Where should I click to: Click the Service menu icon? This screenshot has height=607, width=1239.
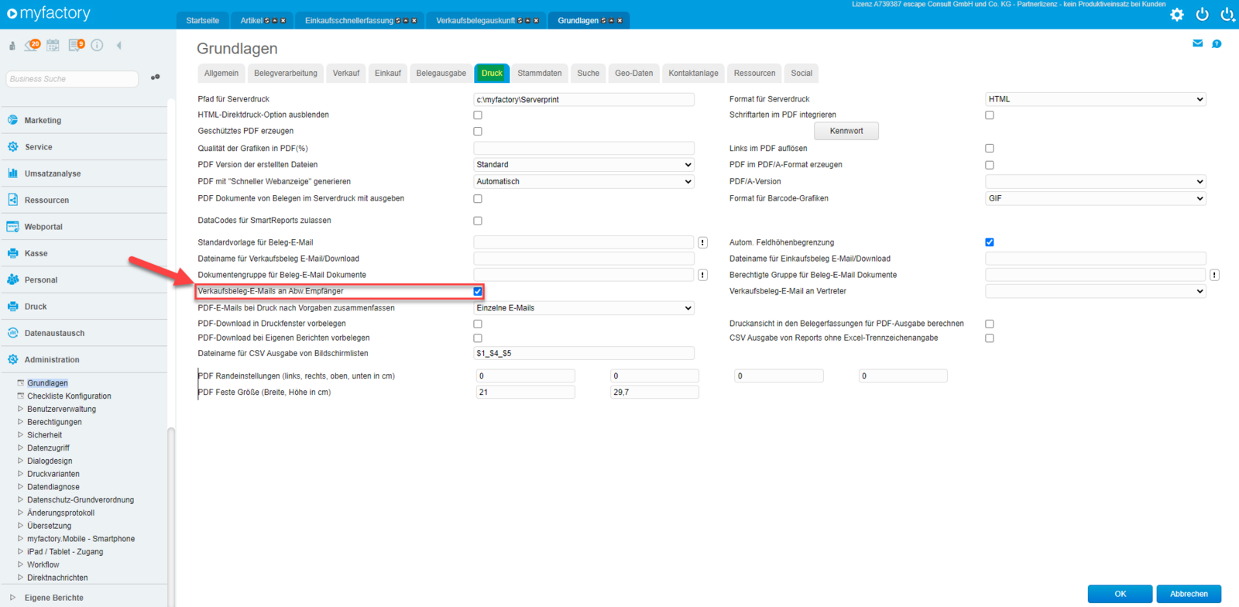tap(12, 146)
